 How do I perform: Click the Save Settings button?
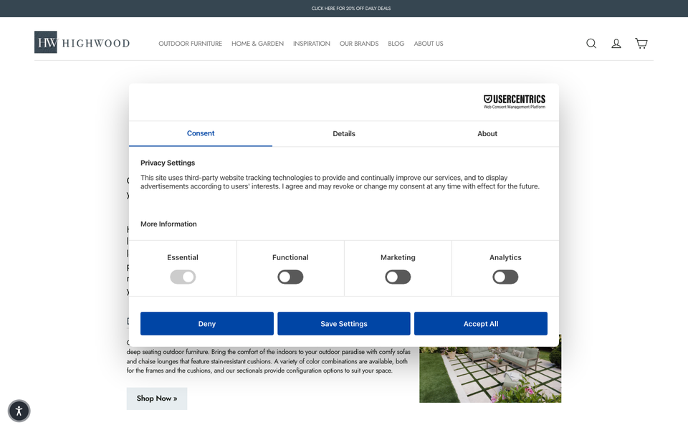(x=344, y=324)
